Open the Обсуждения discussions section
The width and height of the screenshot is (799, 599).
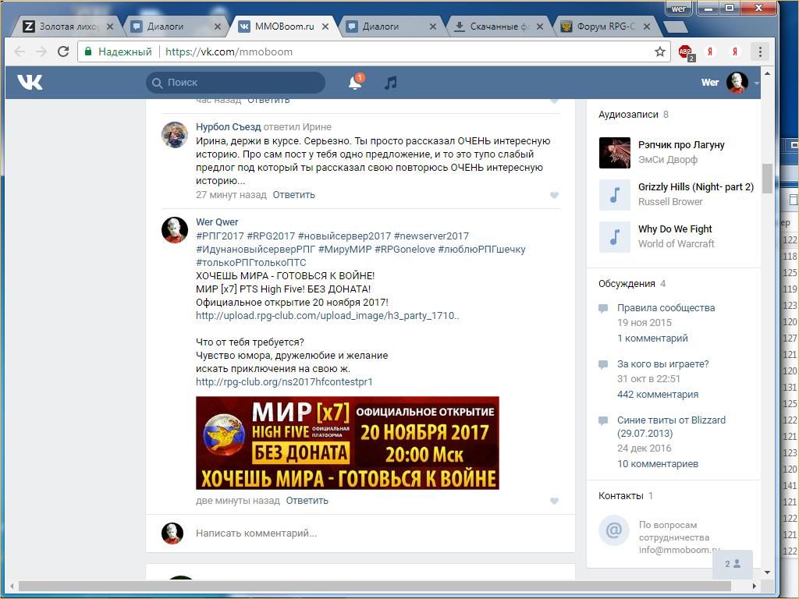(627, 284)
